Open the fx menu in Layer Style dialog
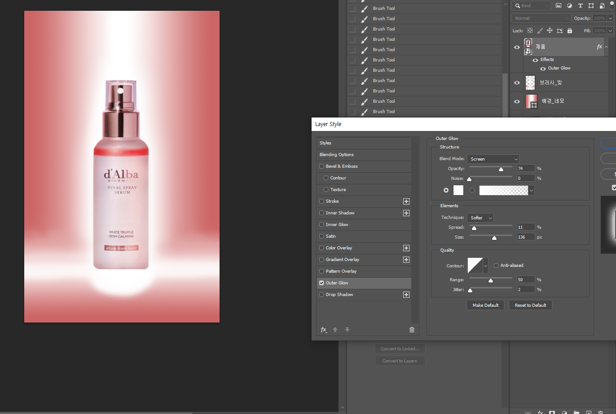 [x=324, y=330]
